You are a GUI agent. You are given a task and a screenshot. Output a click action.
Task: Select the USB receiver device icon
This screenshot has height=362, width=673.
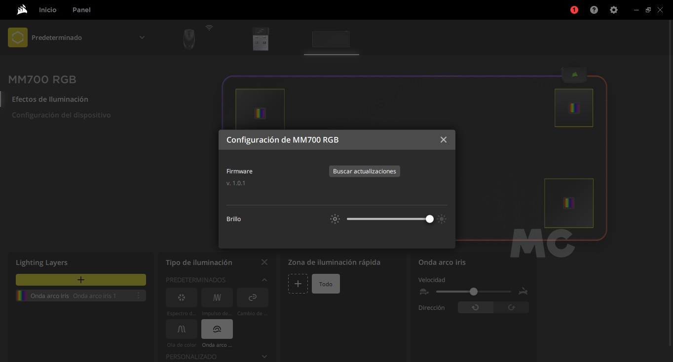click(261, 39)
